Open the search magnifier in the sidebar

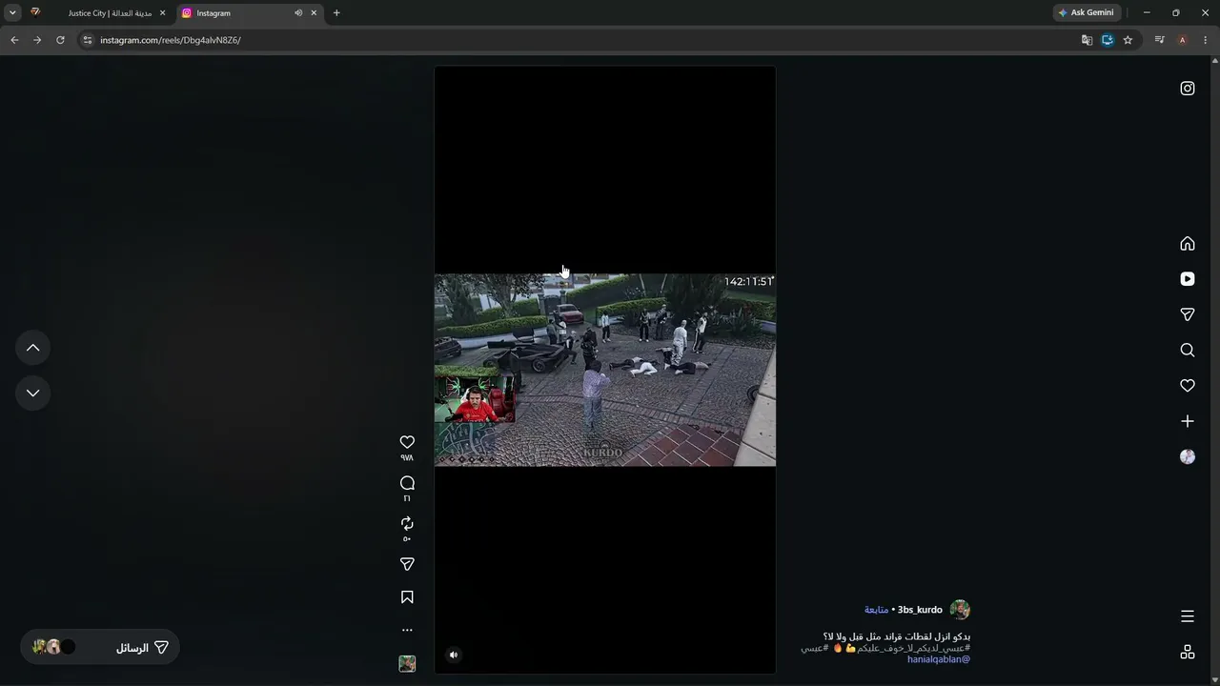point(1187,350)
